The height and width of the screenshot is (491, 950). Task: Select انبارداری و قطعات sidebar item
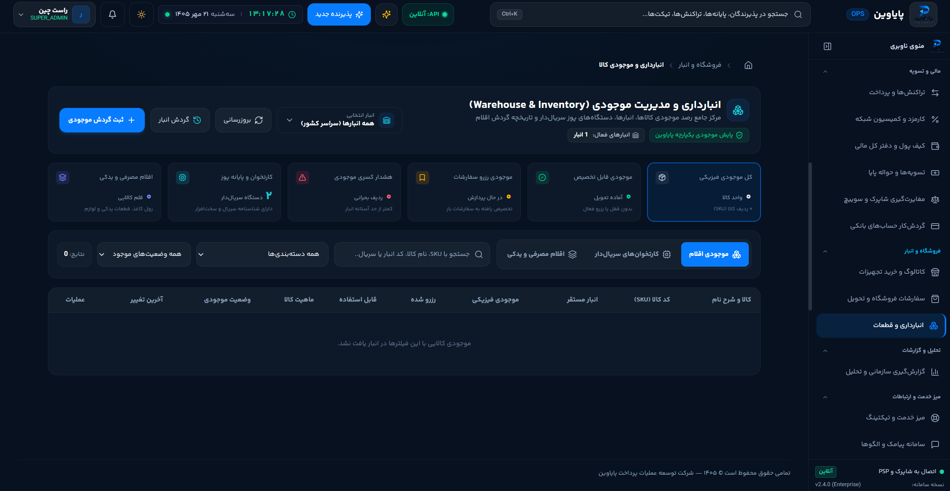click(x=881, y=326)
